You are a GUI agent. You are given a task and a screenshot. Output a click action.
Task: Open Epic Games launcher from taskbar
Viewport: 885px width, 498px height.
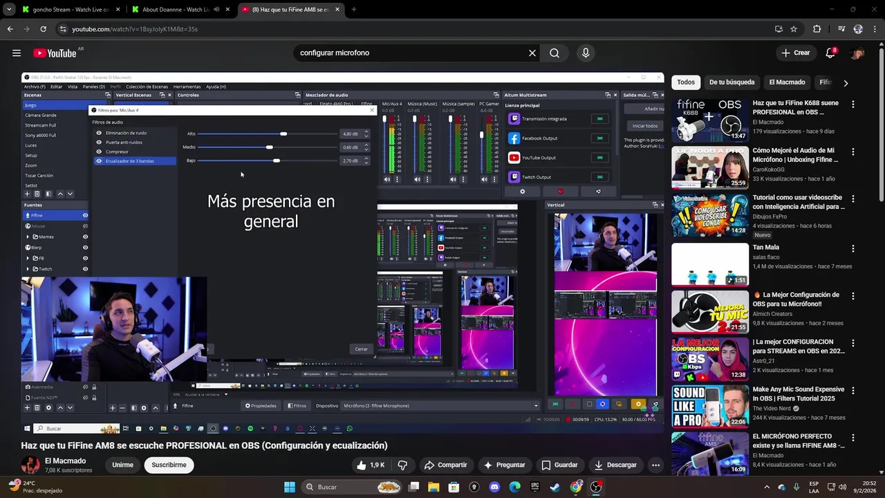click(x=535, y=487)
